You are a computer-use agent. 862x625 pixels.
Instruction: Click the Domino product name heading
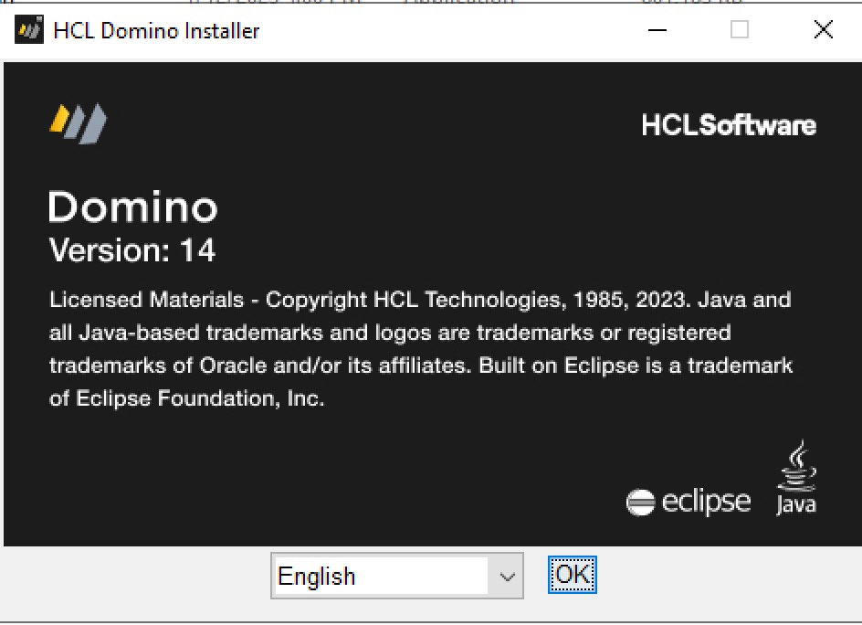132,207
